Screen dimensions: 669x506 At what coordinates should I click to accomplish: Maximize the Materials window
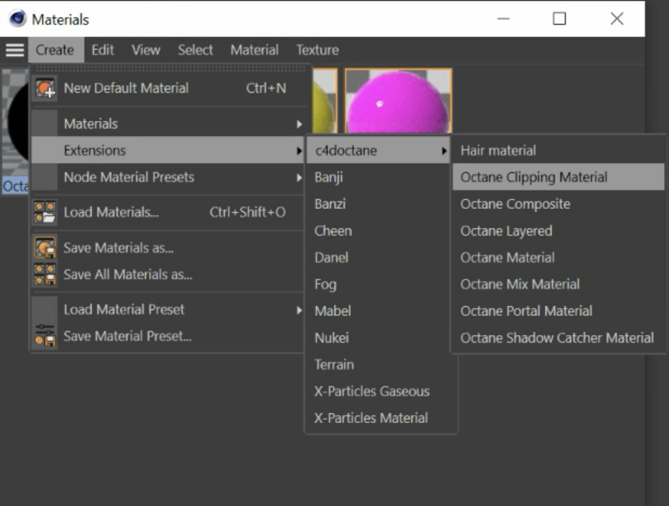pyautogui.click(x=559, y=19)
